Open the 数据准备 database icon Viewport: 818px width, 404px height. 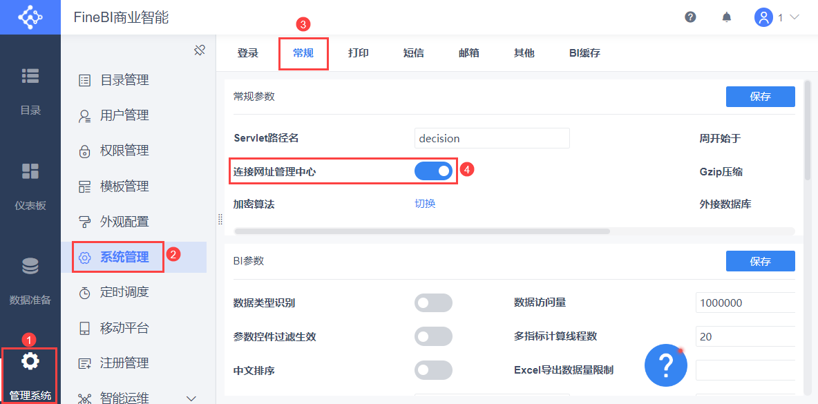pyautogui.click(x=30, y=266)
